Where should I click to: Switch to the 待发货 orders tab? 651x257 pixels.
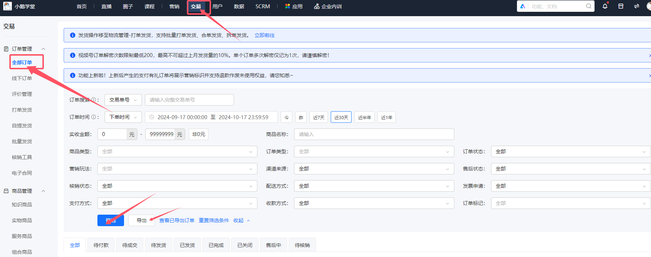pyautogui.click(x=159, y=245)
